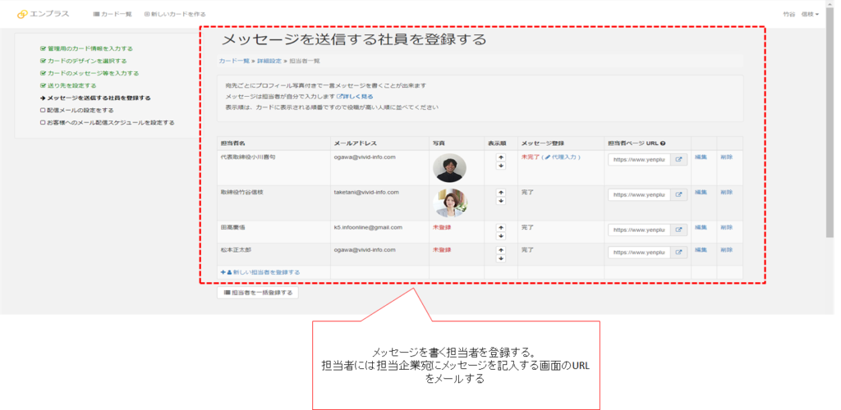This screenshot has height=410, width=841.
Task: Open external link icon for 田高慶悟 row URL
Action: coord(679,230)
